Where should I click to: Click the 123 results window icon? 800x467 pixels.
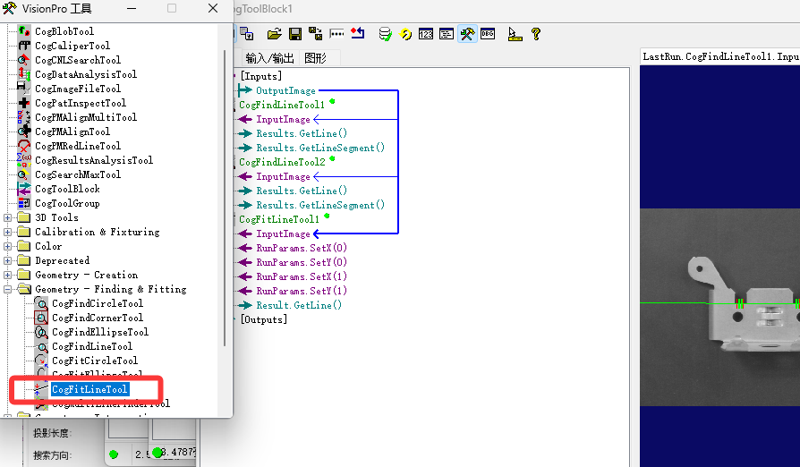coord(426,34)
